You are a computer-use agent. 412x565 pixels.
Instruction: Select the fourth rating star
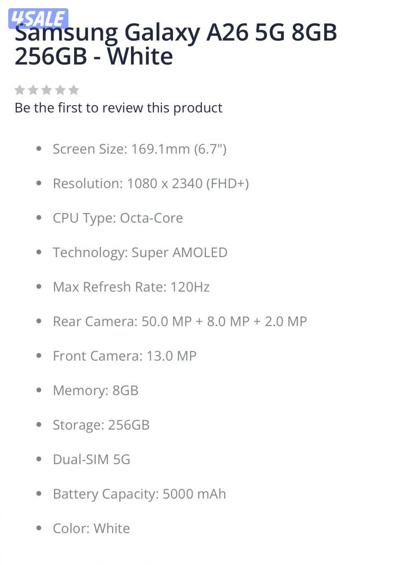[x=61, y=89]
